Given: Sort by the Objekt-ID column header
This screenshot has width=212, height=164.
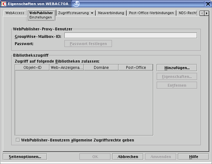Looking at the screenshot, I should coord(32,68).
